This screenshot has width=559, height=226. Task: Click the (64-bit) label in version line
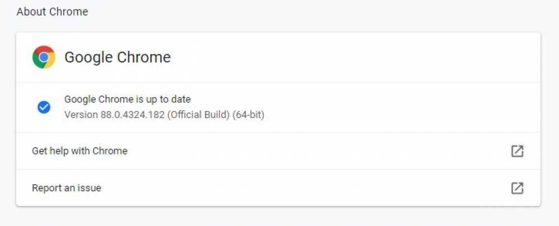click(x=248, y=115)
